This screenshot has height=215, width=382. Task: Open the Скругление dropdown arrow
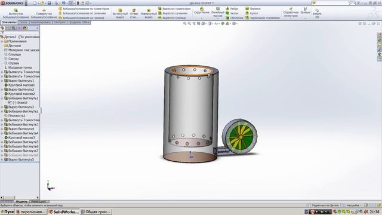tap(202, 19)
